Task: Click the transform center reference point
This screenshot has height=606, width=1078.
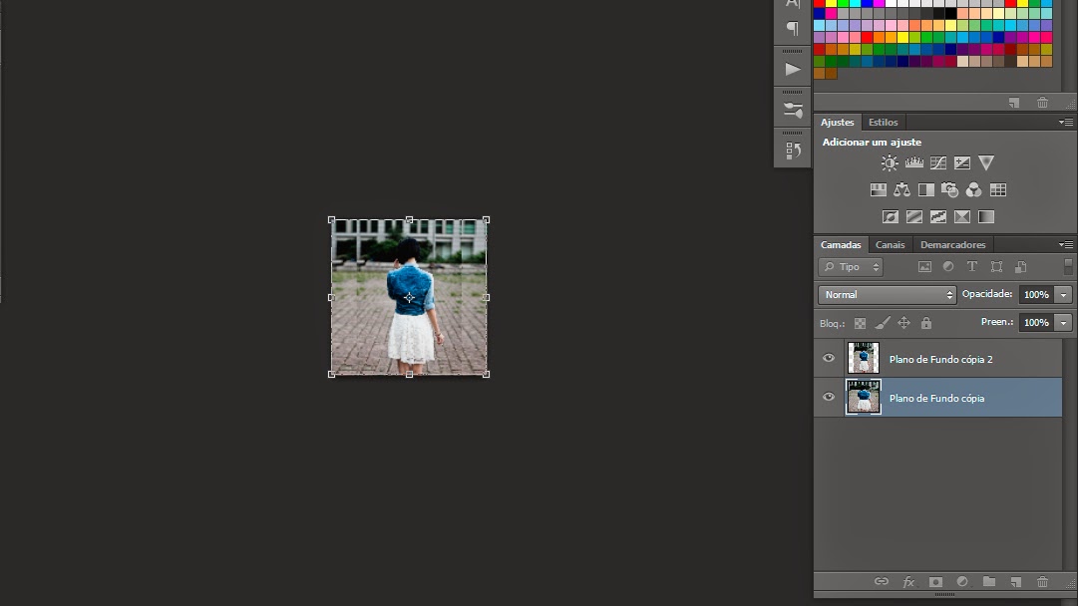Action: 409,297
